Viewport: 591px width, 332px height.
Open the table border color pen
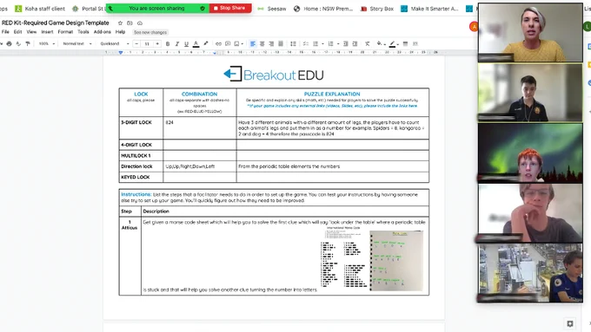coord(393,44)
